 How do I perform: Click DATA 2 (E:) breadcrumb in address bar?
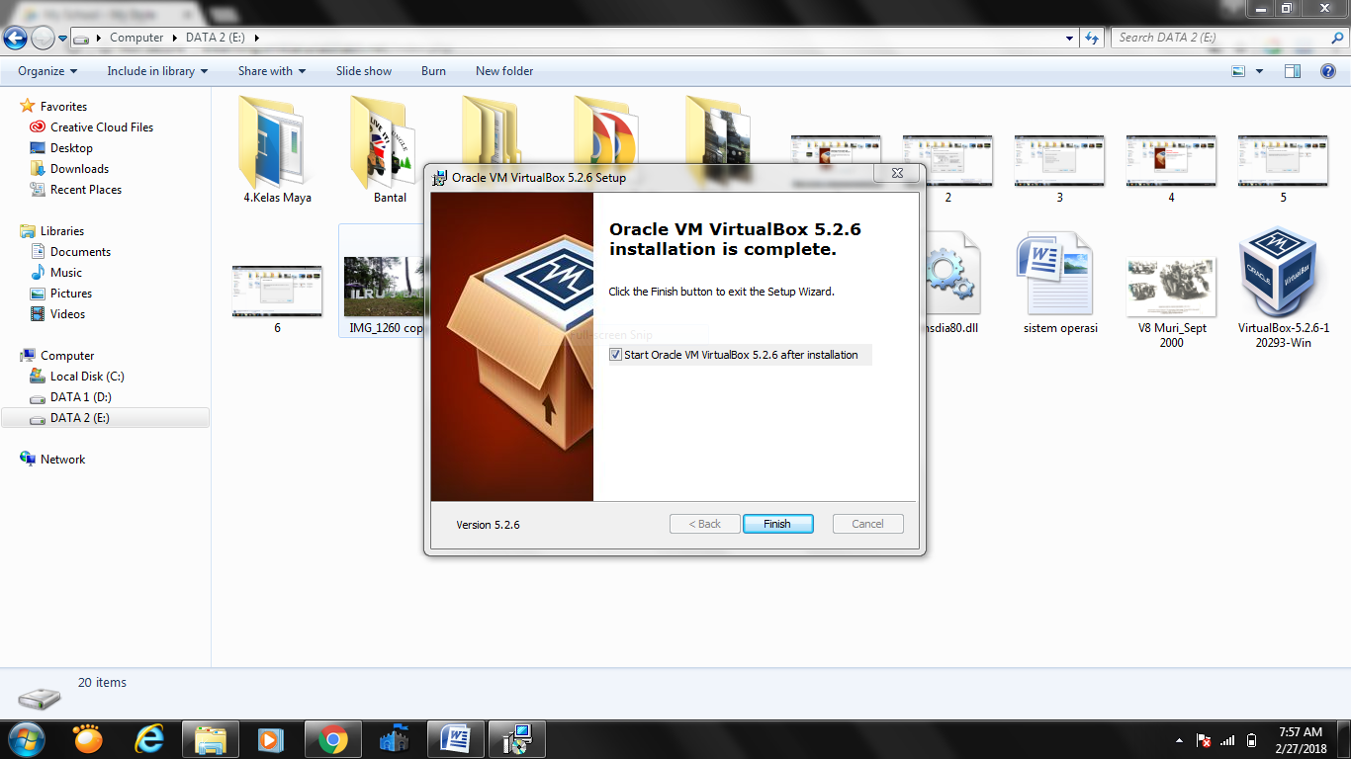coord(217,38)
